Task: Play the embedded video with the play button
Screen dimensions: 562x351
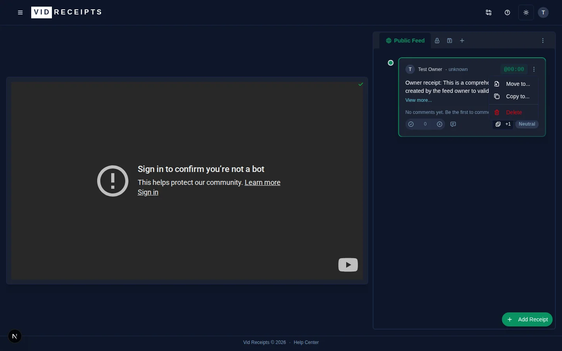Action: click(348, 265)
